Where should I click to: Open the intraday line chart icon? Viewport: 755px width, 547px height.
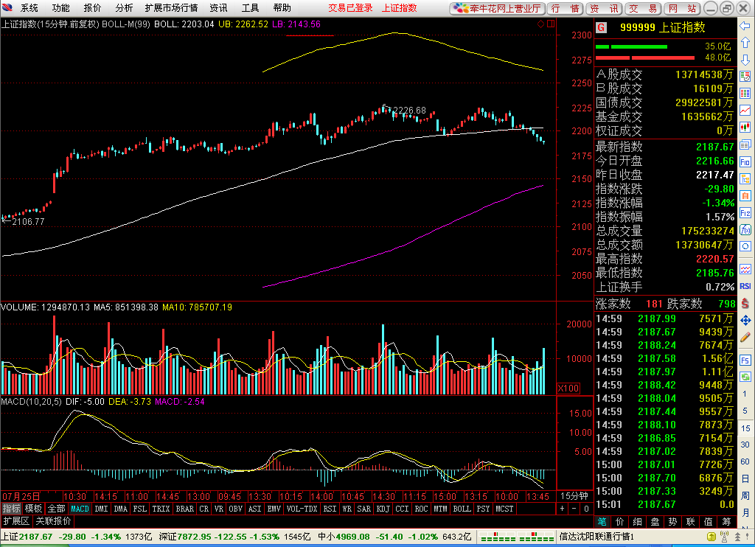click(745, 111)
